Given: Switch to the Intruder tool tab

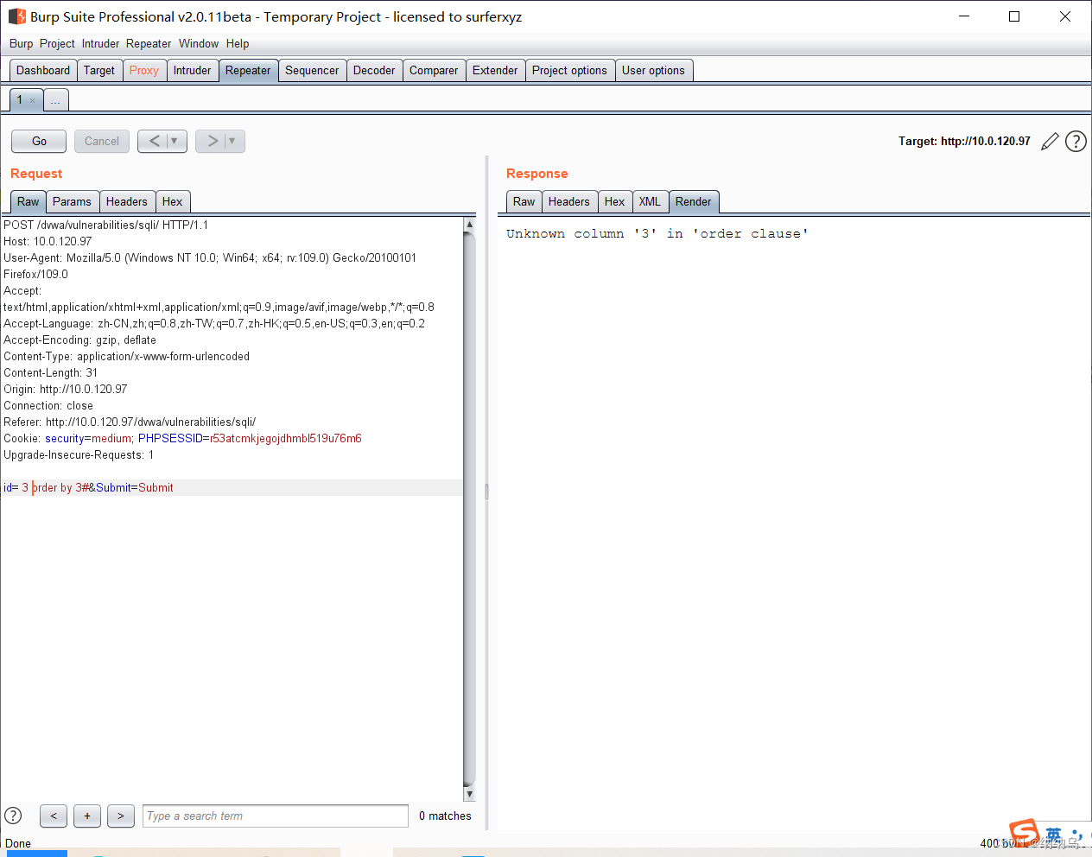Looking at the screenshot, I should point(192,71).
